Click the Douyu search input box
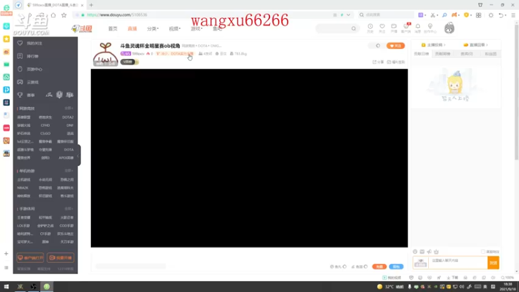The image size is (519, 292). point(333,29)
